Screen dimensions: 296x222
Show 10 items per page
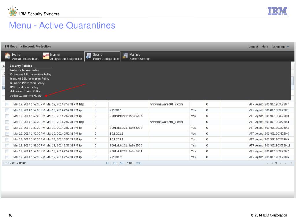coord(108,163)
